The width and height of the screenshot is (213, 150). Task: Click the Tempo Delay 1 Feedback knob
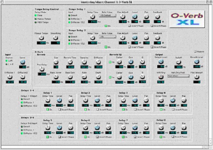pos(157,17)
